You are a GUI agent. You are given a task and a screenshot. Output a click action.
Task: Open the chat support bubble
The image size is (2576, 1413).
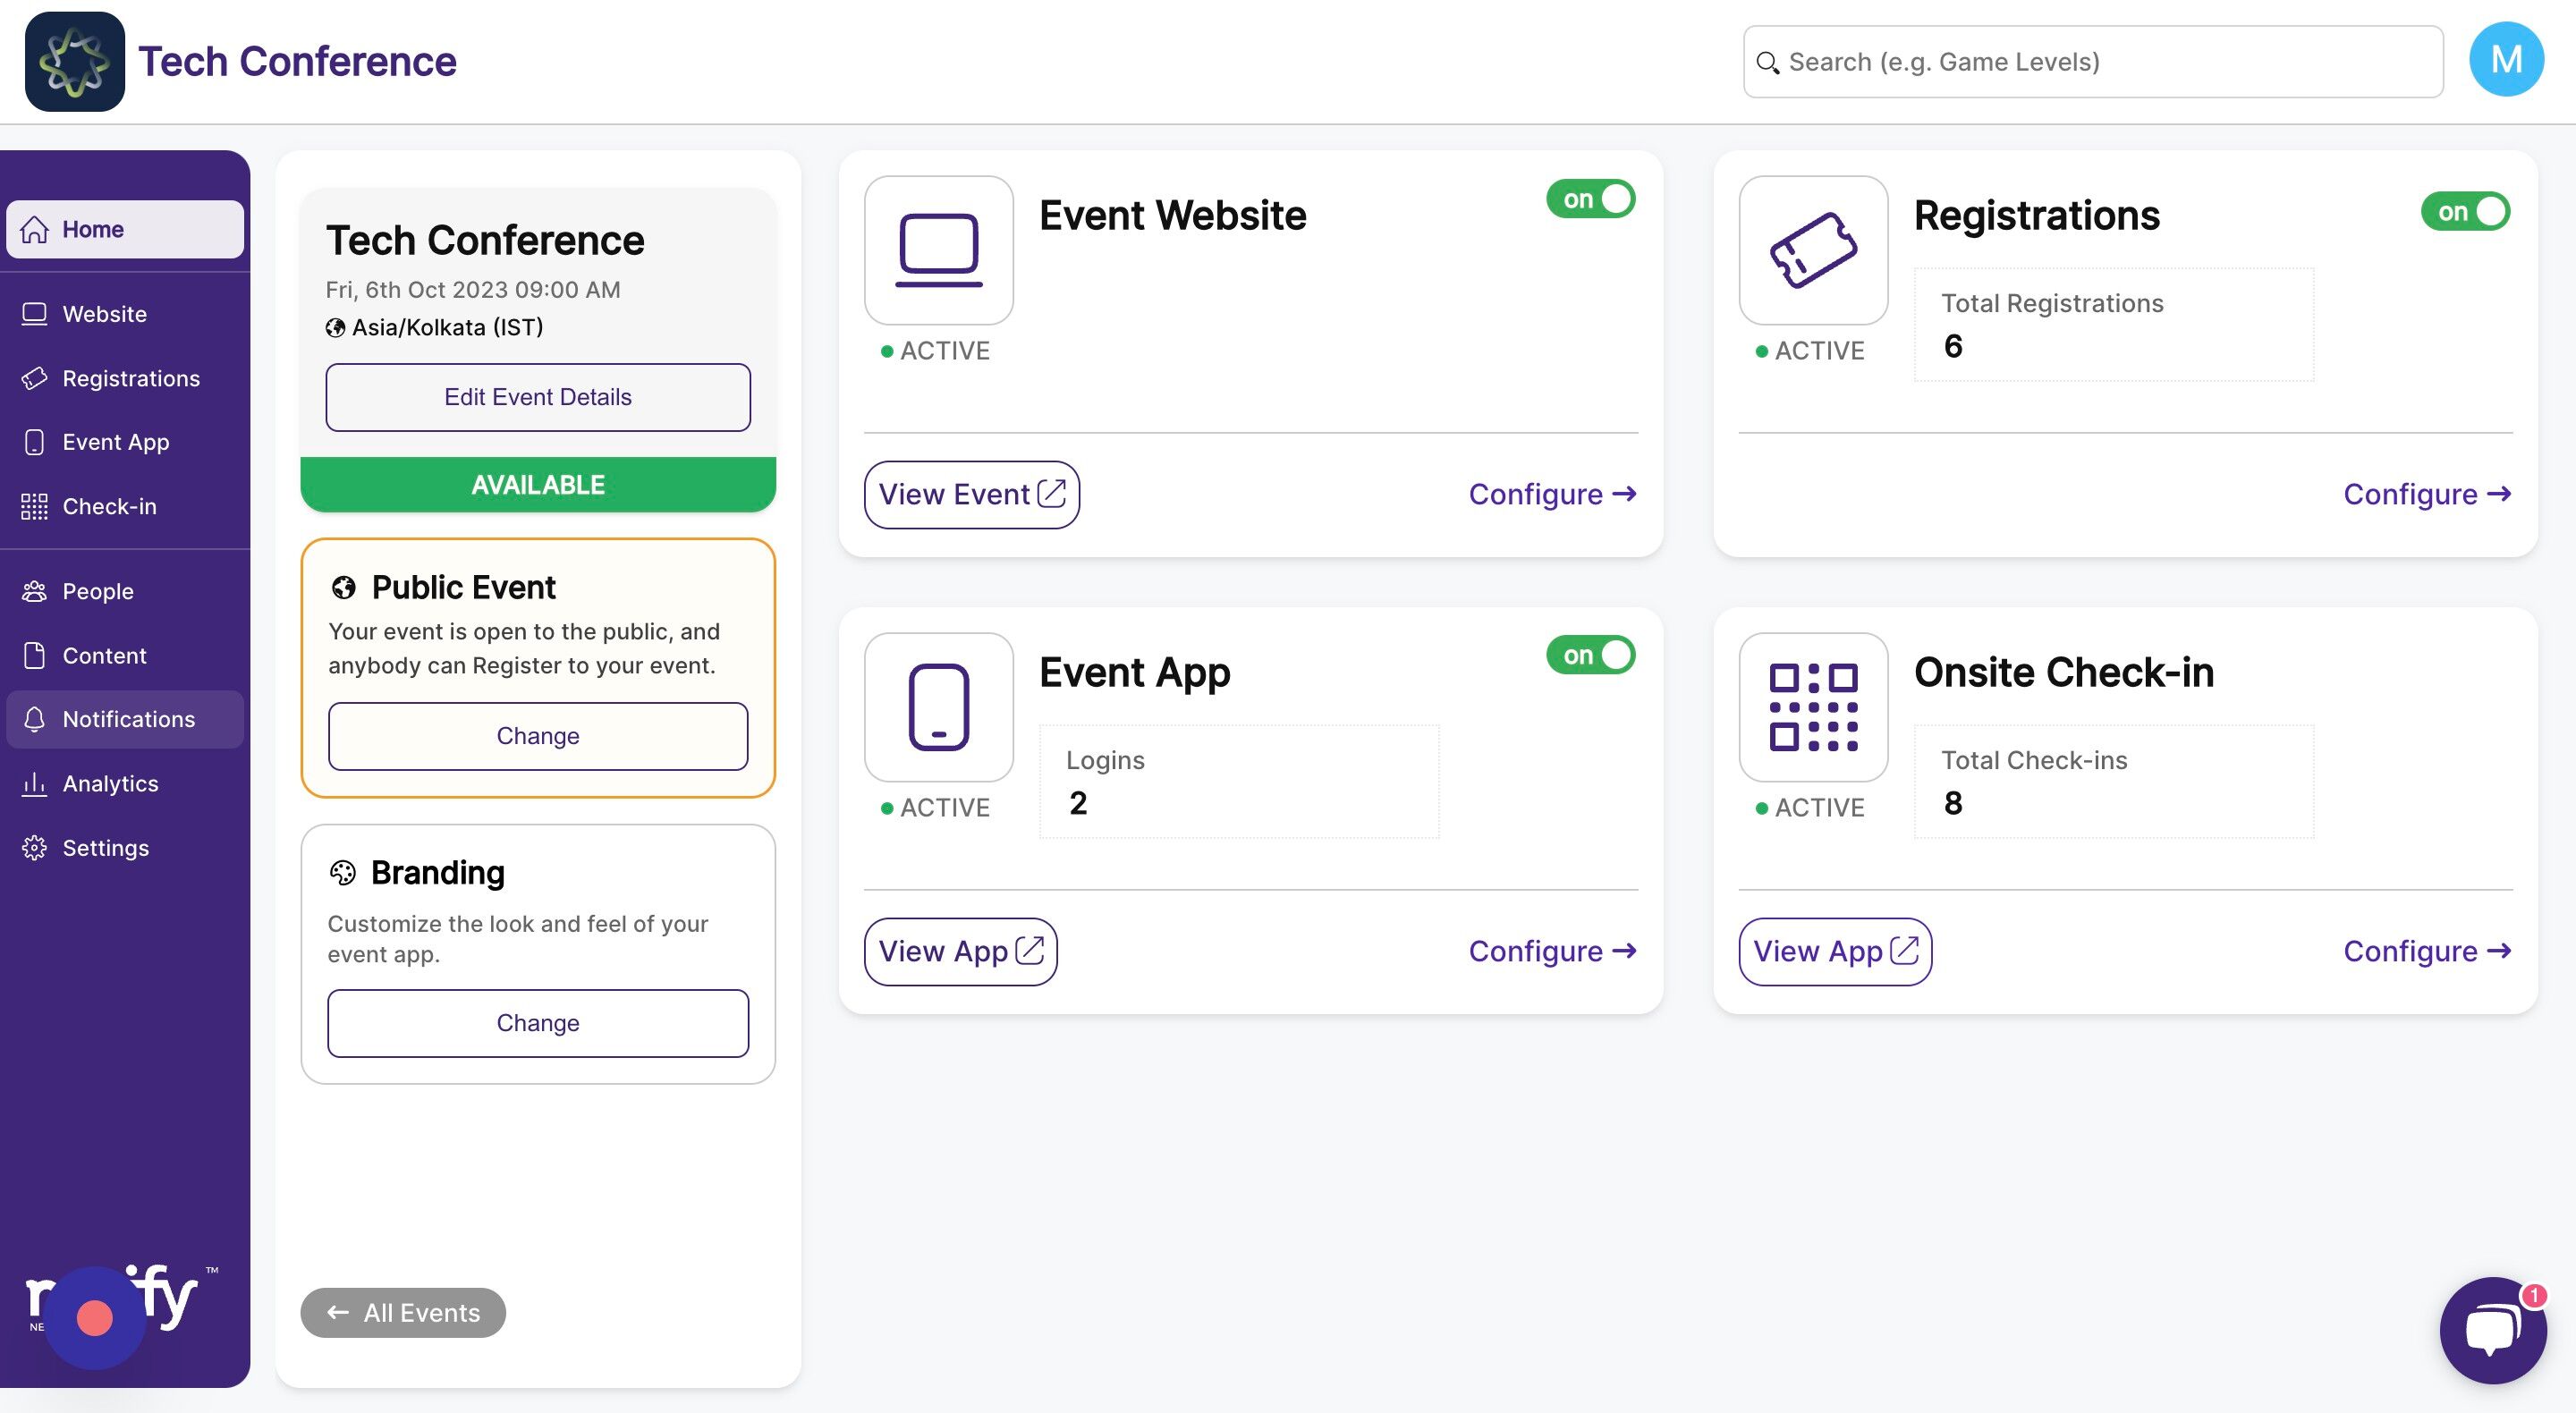click(2492, 1329)
